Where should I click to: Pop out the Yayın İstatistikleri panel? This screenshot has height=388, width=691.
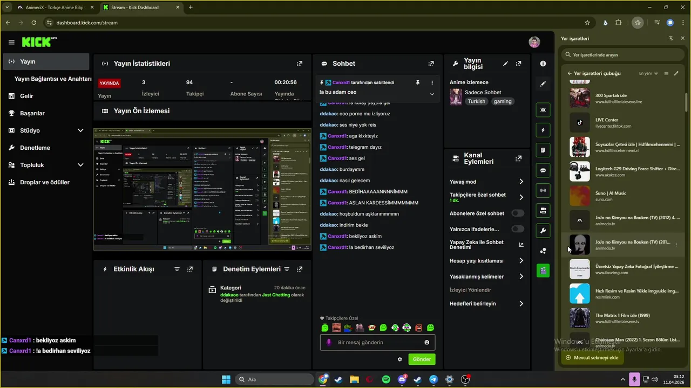tap(300, 64)
